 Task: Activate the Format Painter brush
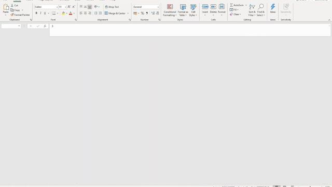pyautogui.click(x=20, y=15)
